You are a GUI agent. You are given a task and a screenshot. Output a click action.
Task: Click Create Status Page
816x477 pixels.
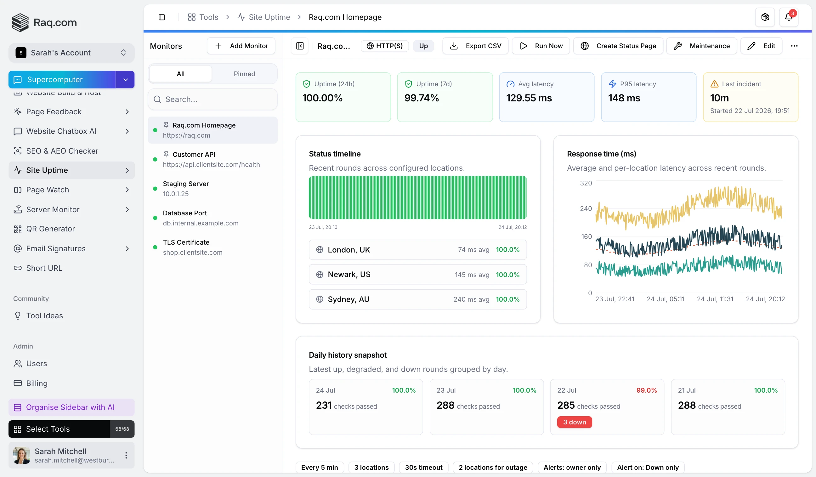pyautogui.click(x=619, y=46)
